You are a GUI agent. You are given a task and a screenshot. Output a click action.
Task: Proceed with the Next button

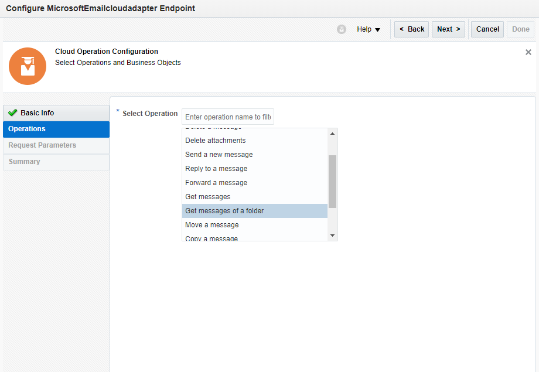click(448, 29)
